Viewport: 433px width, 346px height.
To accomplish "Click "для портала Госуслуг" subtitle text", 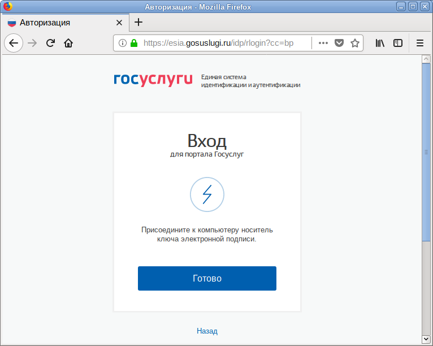I will [207, 154].
